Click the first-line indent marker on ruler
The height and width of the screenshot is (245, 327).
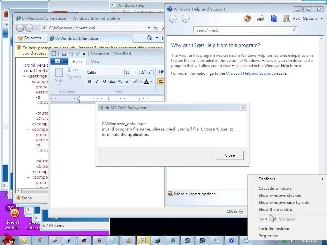point(78,97)
